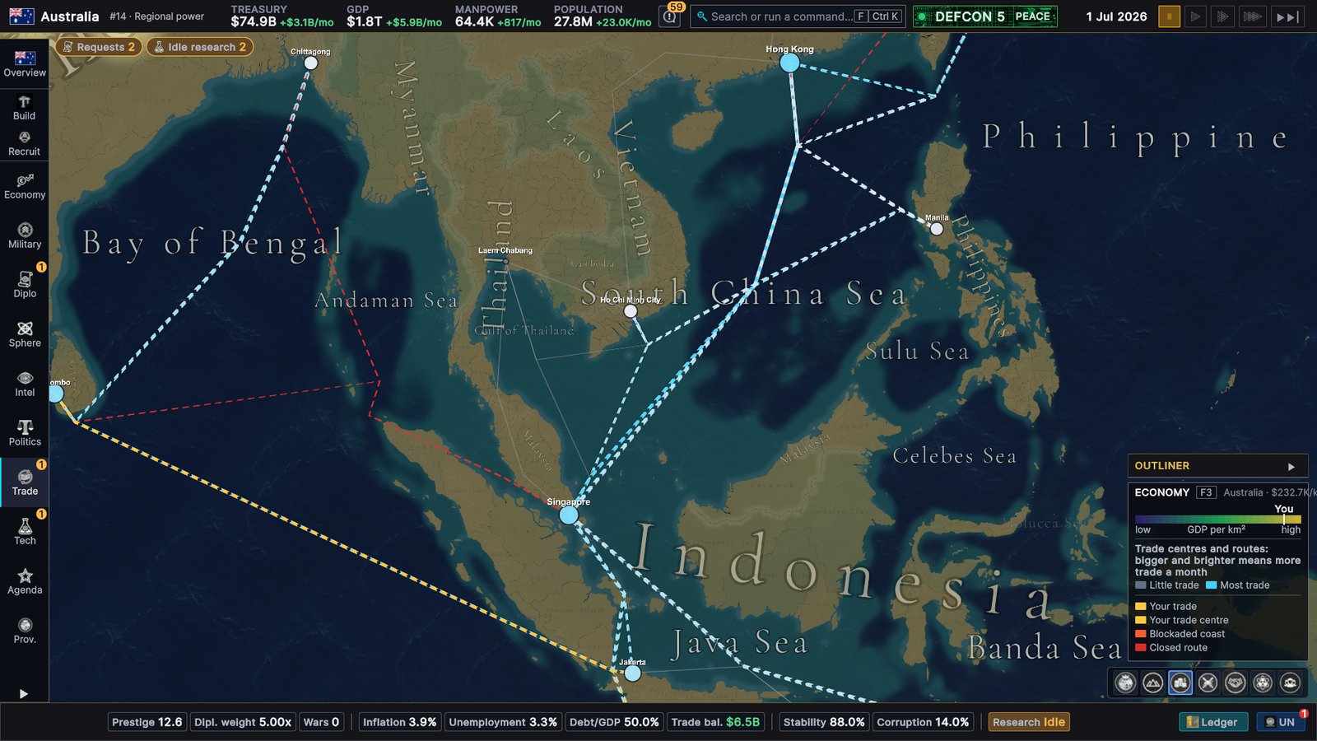The image size is (1317, 741).
Task: Click the Population 27.8M value
Action: point(573,22)
